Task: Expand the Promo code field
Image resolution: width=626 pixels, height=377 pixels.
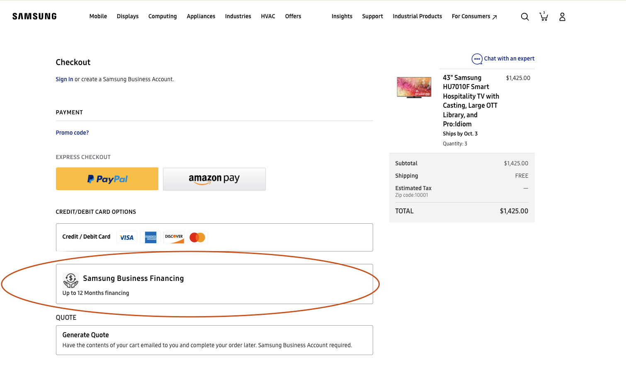Action: click(72, 133)
